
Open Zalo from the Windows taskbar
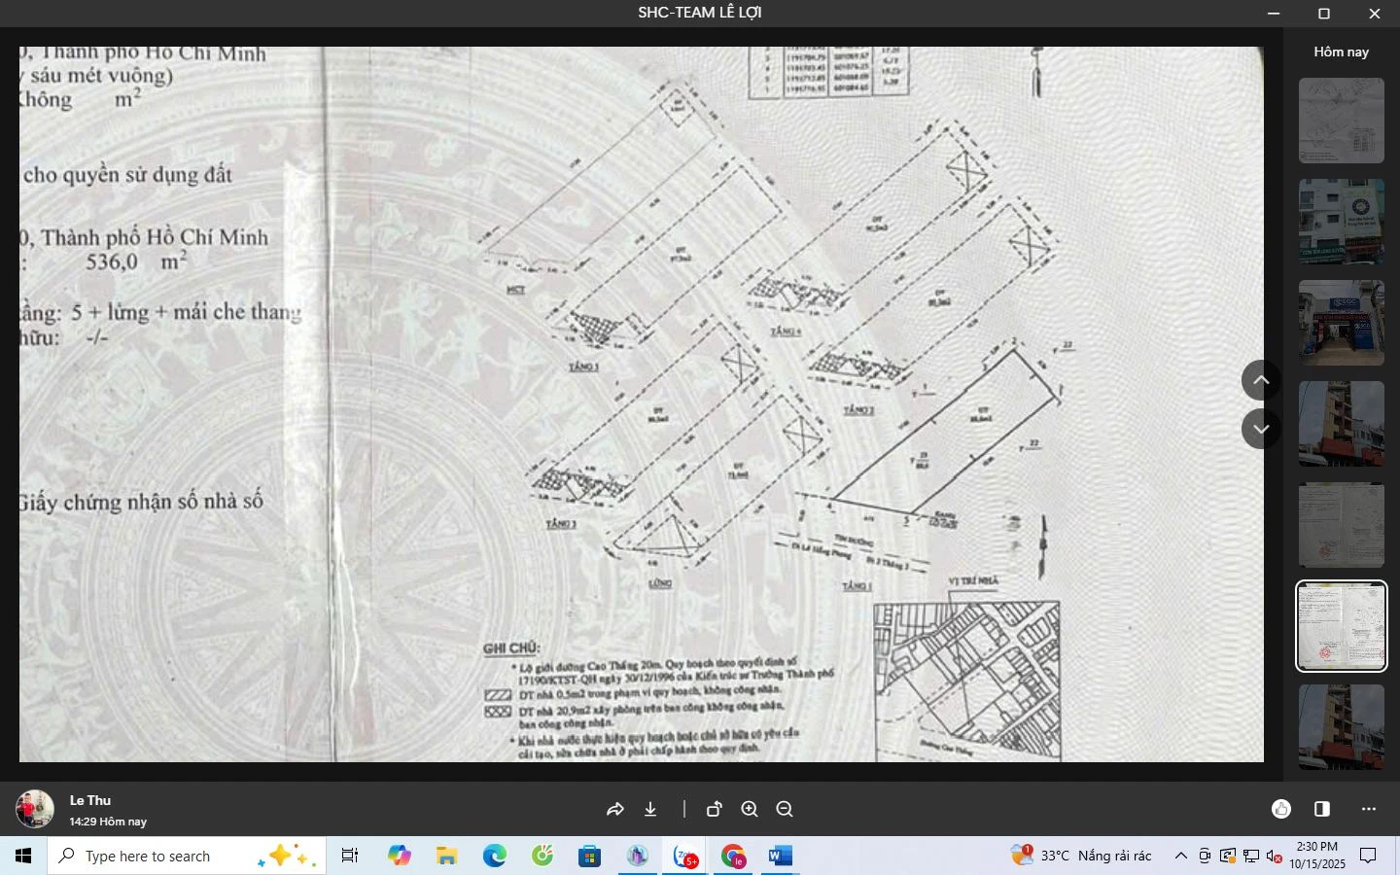[x=686, y=856]
